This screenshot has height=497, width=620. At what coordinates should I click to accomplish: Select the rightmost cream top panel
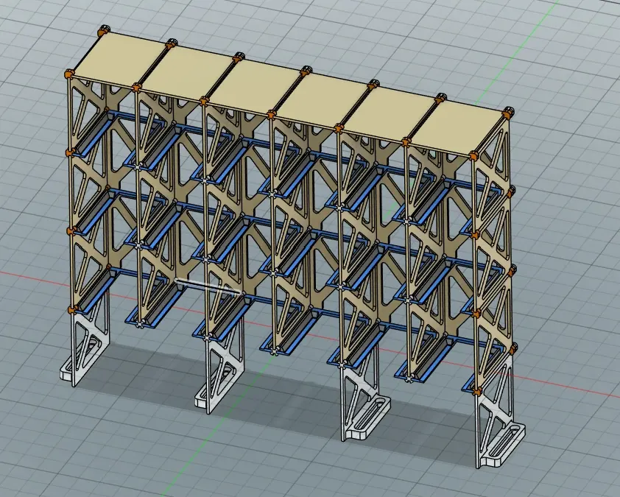[x=456, y=127]
